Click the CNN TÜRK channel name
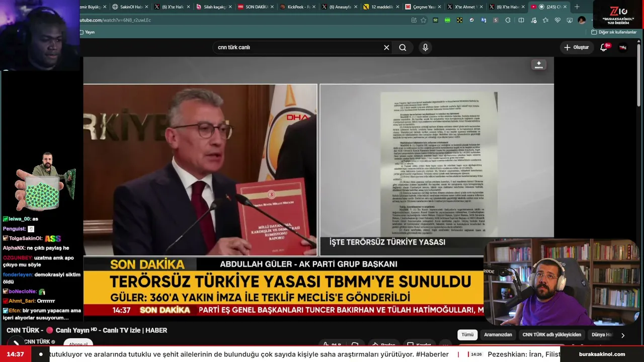Image resolution: width=644 pixels, height=362 pixels. tap(37, 342)
